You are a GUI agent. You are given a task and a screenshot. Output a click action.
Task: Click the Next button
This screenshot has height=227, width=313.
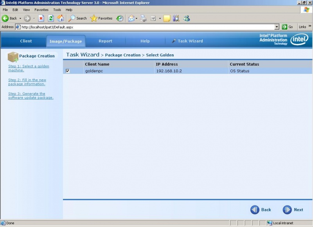(293, 210)
